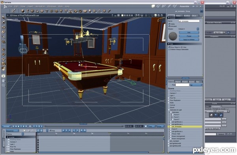Viewport: 237px width, 155px height.
Task: Click the eyedropper tool in top toolbar
Action: tap(13, 11)
